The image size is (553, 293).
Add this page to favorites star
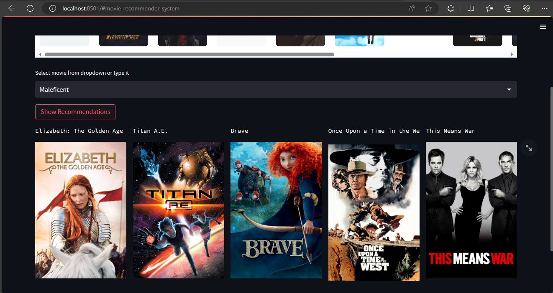tap(428, 8)
